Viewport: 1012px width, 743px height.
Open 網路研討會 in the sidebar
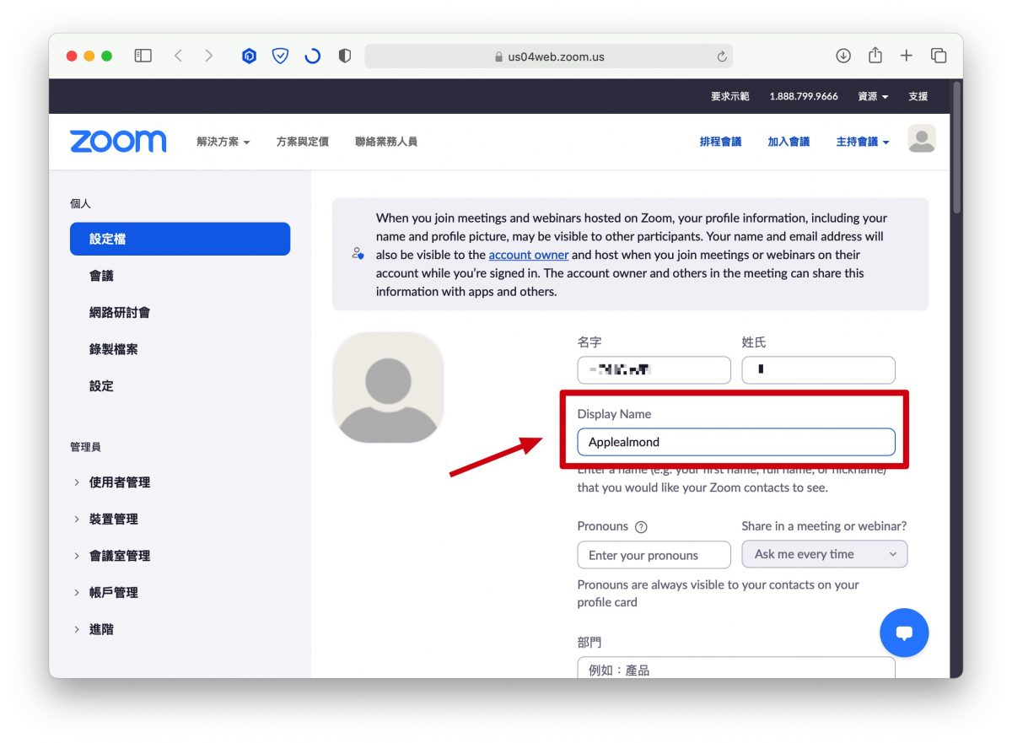(x=120, y=312)
